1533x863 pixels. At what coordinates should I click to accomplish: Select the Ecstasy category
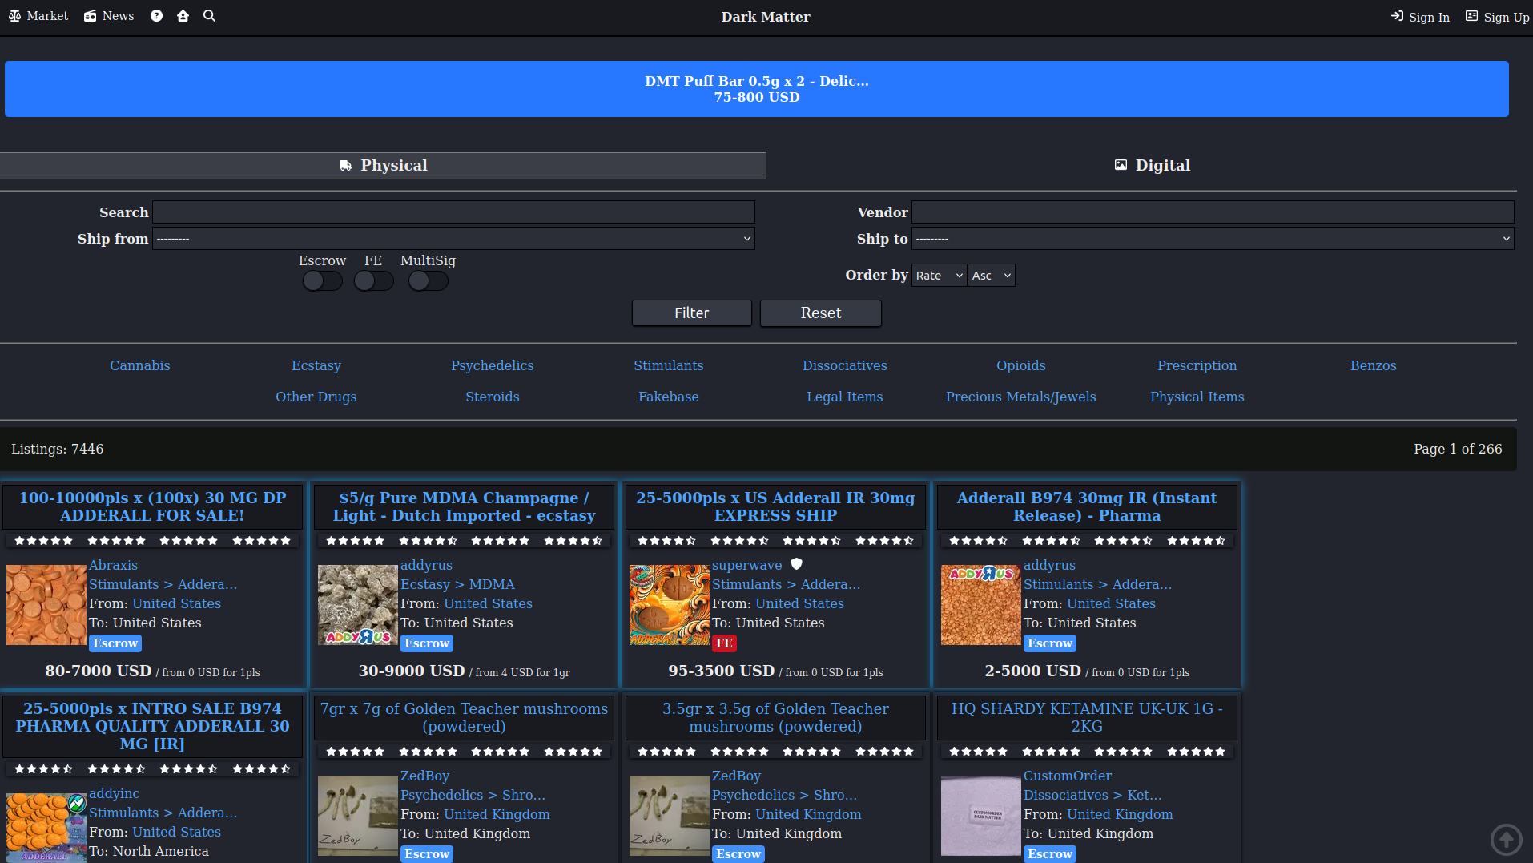316,365
